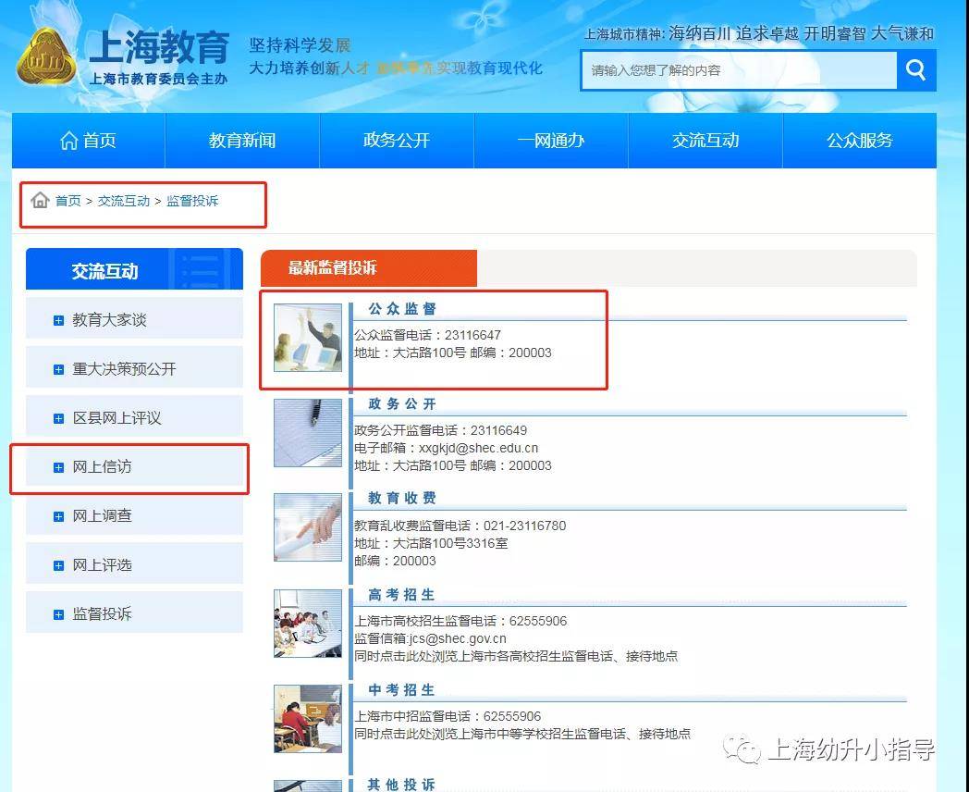Viewport: 969px width, 792px height.
Task: Click the 公众监督 section heading
Action: tap(402, 308)
